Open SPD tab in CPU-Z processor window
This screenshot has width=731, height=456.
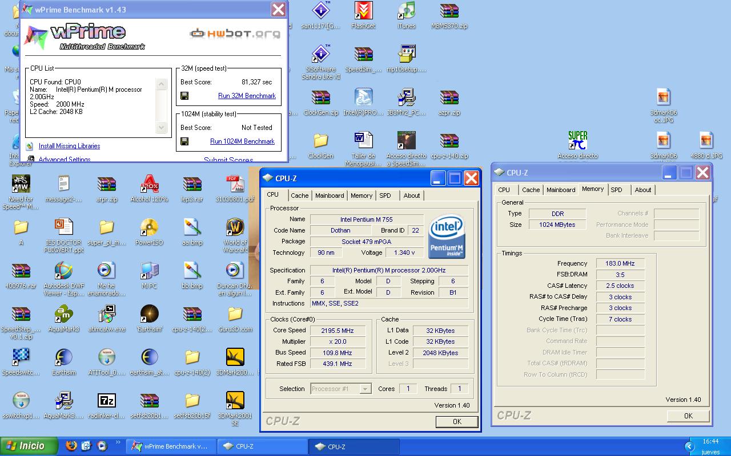[385, 196]
